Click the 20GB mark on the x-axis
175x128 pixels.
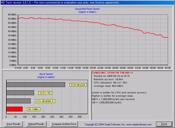coord(93,68)
